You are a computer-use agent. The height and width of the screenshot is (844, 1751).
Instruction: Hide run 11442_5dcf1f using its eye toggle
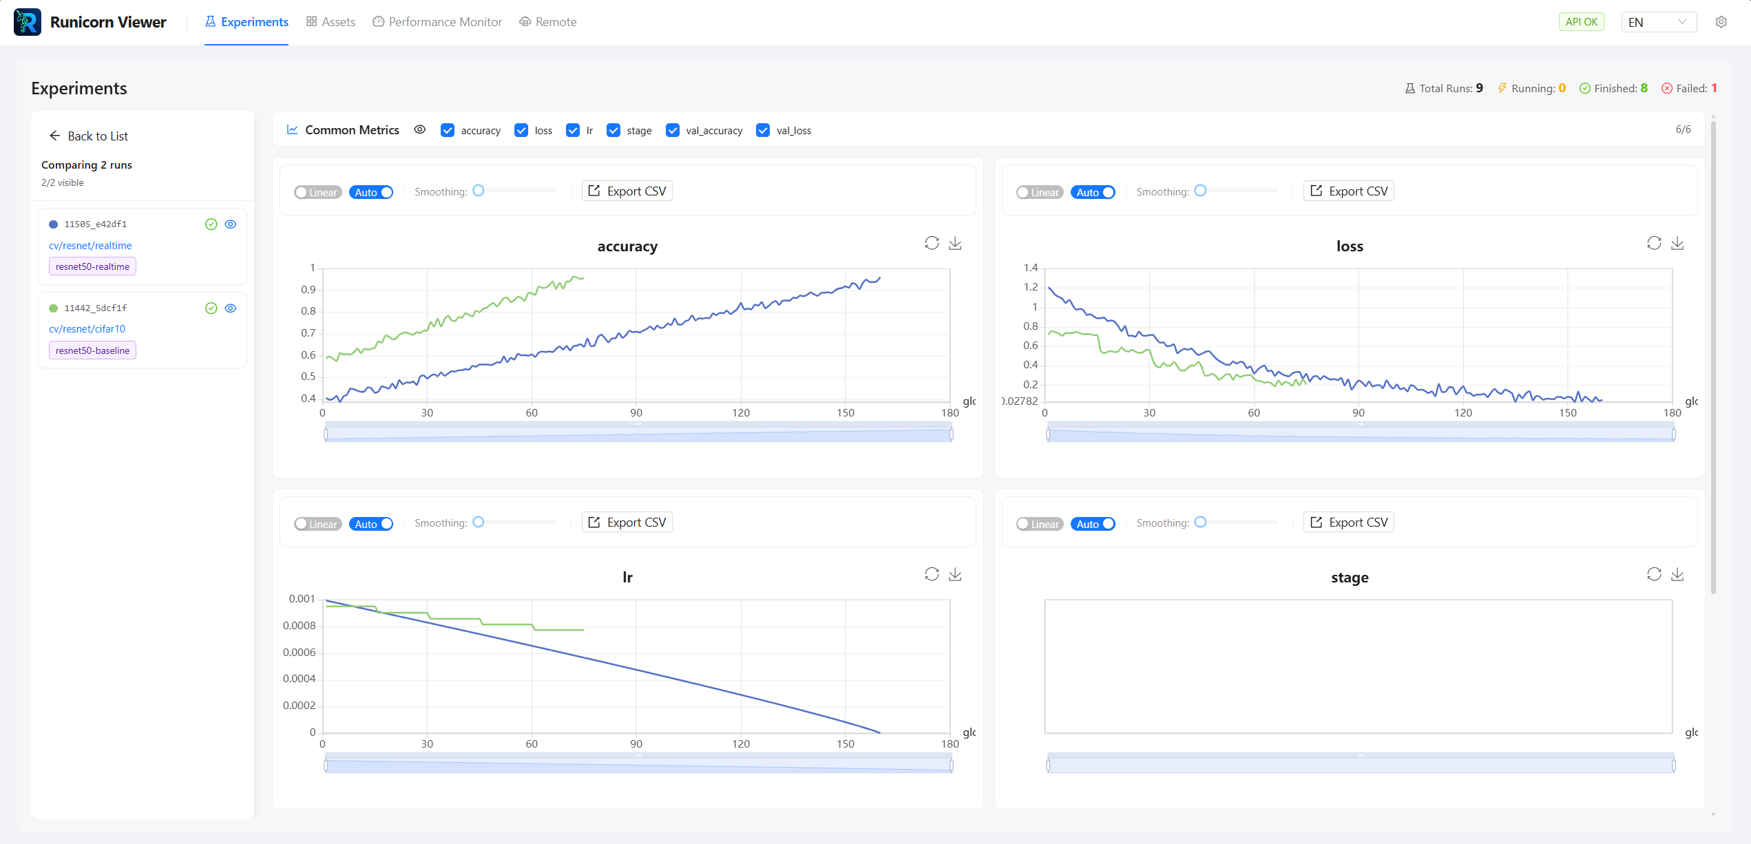click(x=231, y=308)
